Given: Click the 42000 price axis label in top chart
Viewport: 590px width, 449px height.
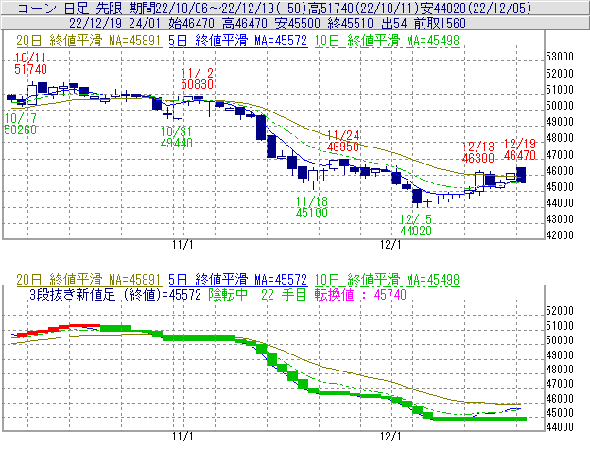Looking at the screenshot, I should (x=560, y=235).
